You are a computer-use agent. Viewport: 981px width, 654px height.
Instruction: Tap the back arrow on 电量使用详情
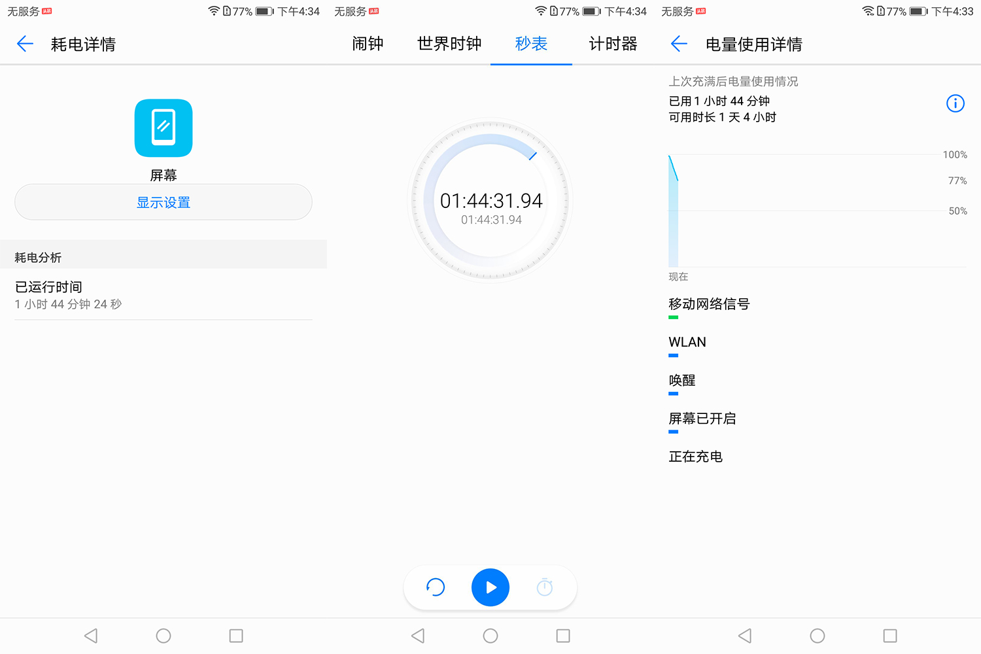click(x=679, y=44)
